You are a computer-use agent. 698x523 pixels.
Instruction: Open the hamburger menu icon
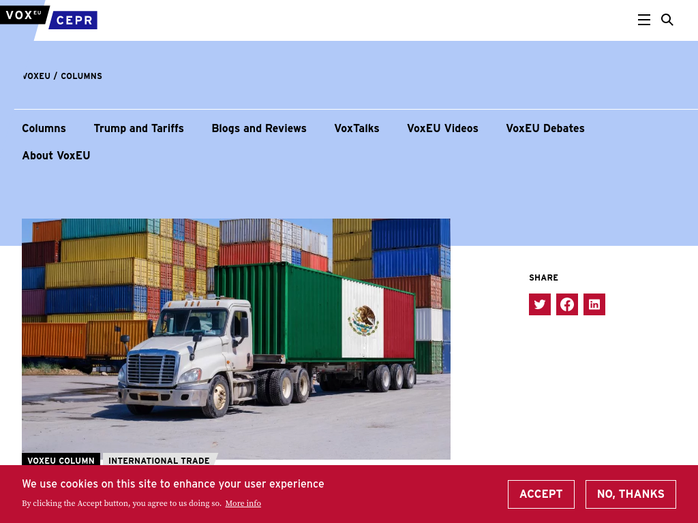click(x=643, y=20)
